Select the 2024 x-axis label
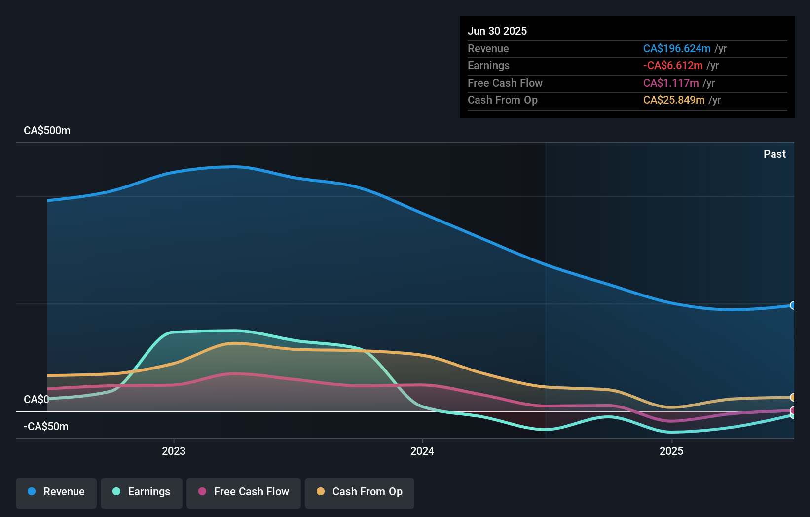The width and height of the screenshot is (810, 517). 422,451
